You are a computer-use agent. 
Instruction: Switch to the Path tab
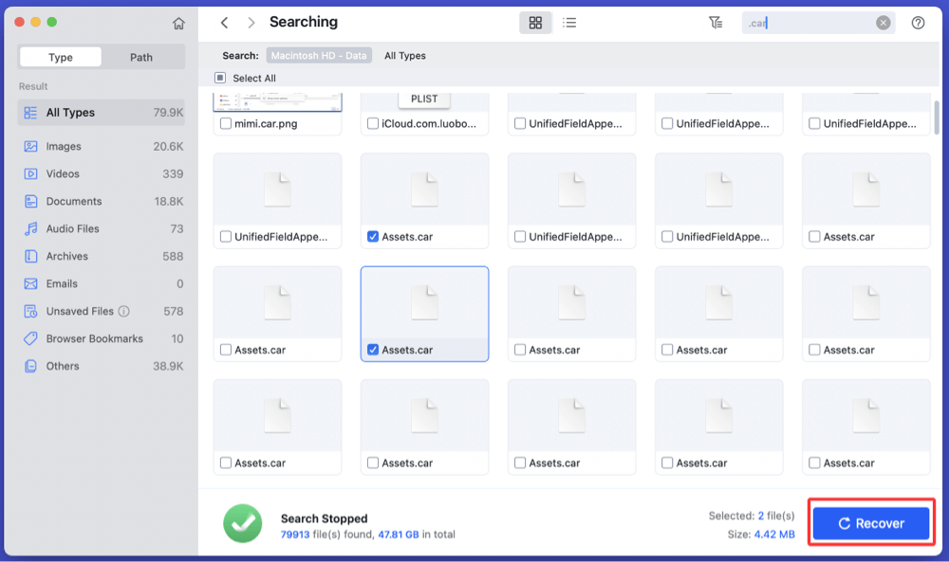[x=140, y=57]
